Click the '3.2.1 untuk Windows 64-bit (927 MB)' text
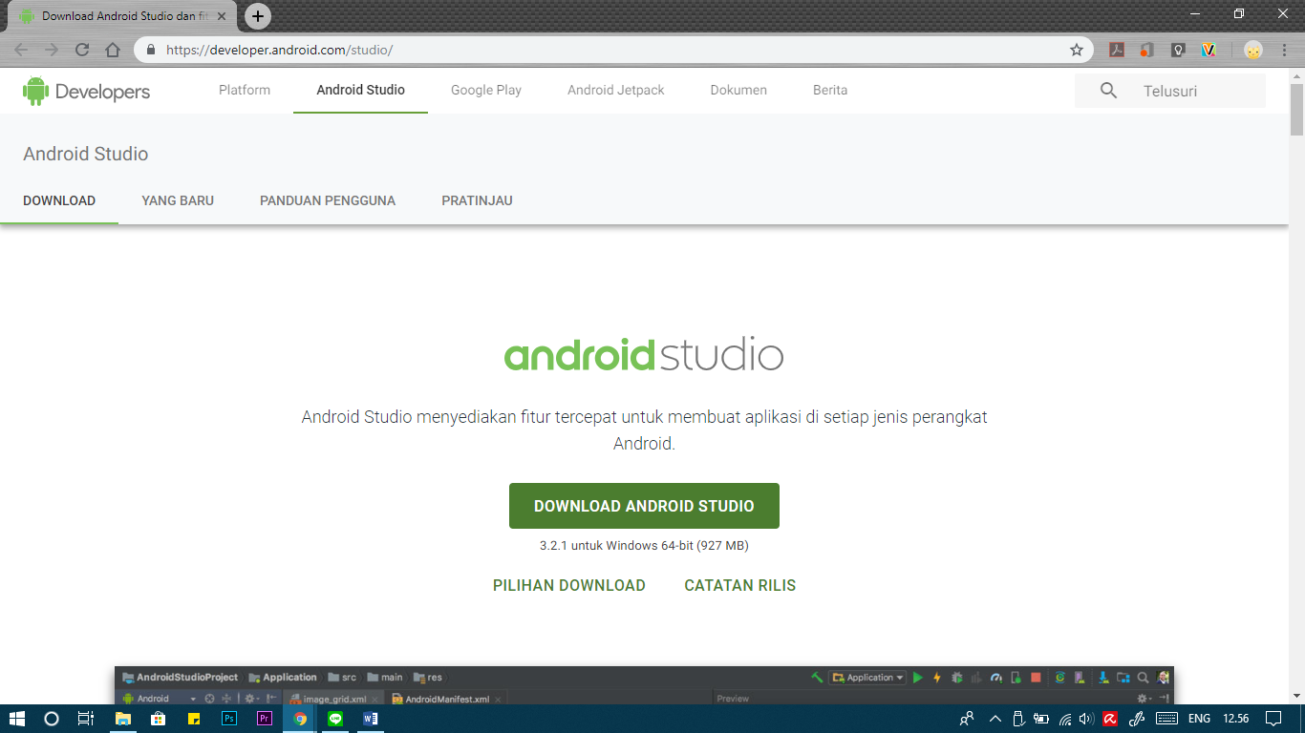This screenshot has height=733, width=1305. (644, 546)
